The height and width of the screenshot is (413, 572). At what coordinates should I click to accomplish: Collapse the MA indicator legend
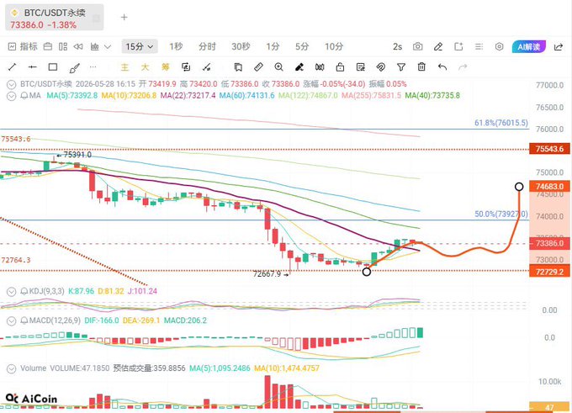[x=12, y=96]
